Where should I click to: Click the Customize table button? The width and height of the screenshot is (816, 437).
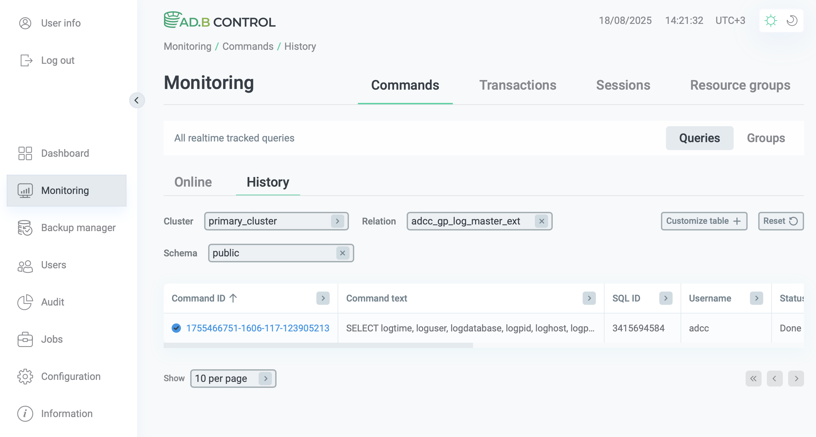click(x=704, y=221)
